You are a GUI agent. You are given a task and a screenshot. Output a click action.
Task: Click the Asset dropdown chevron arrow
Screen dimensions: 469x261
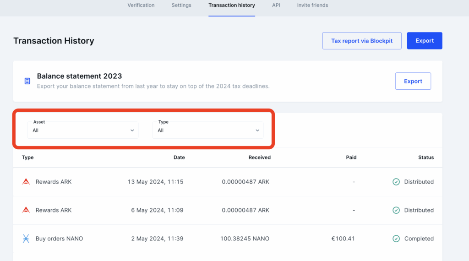tap(132, 130)
